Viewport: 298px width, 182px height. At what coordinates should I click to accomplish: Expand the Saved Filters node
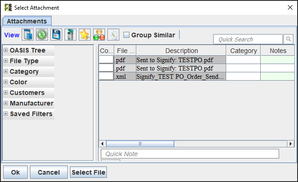click(x=6, y=113)
